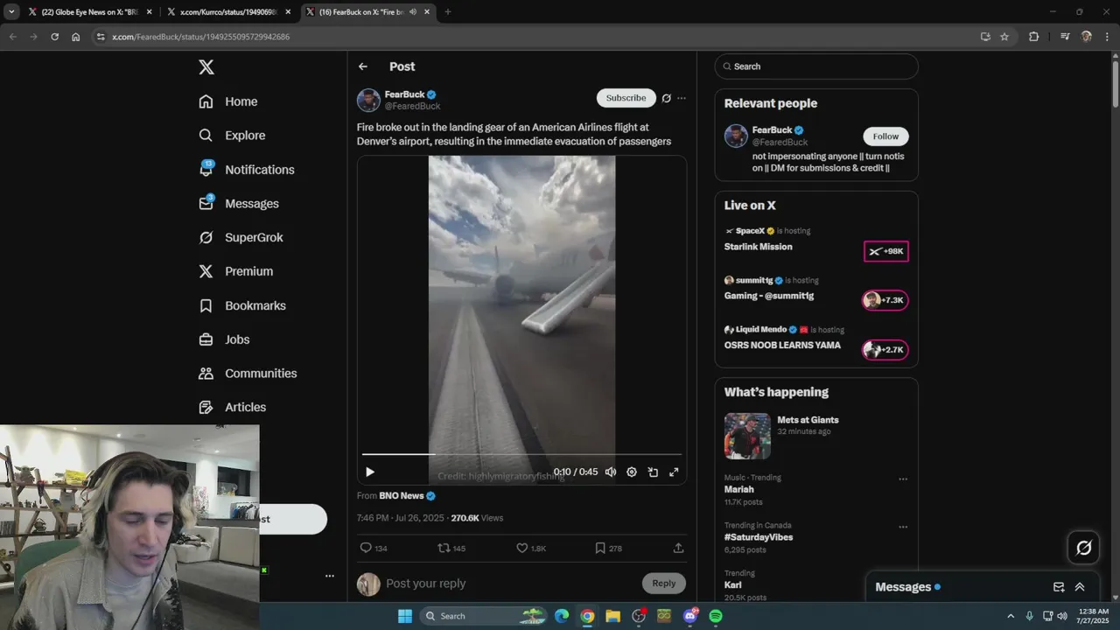The image size is (1120, 630).
Task: Open Notifications in the sidebar
Action: (247, 170)
